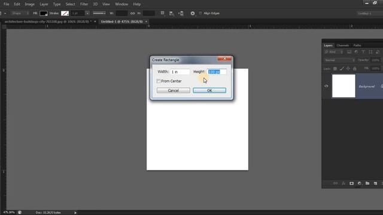Filter layers by adjustment layer icon
Image resolution: width=383 pixels, height=215 pixels.
point(356,52)
